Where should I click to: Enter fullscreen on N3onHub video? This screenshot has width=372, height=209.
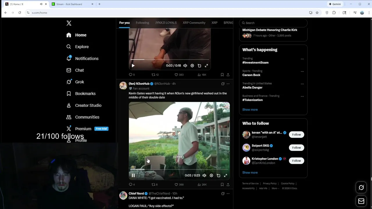(226, 175)
